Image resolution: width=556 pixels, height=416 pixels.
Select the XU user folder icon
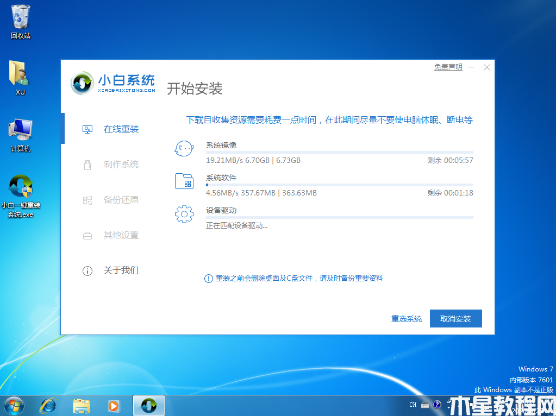[20, 78]
